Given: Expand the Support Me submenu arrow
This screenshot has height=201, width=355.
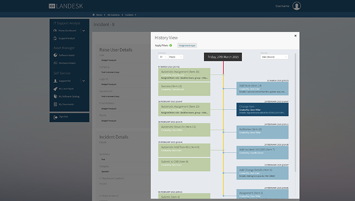Looking at the screenshot, I should [83, 81].
